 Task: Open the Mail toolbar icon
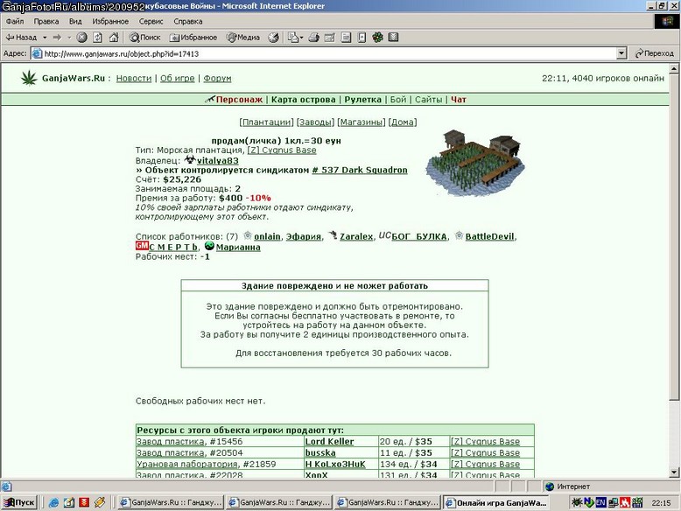(x=293, y=38)
